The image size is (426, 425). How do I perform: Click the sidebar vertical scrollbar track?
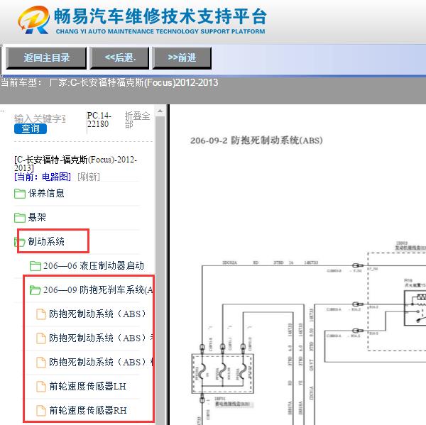click(160, 270)
